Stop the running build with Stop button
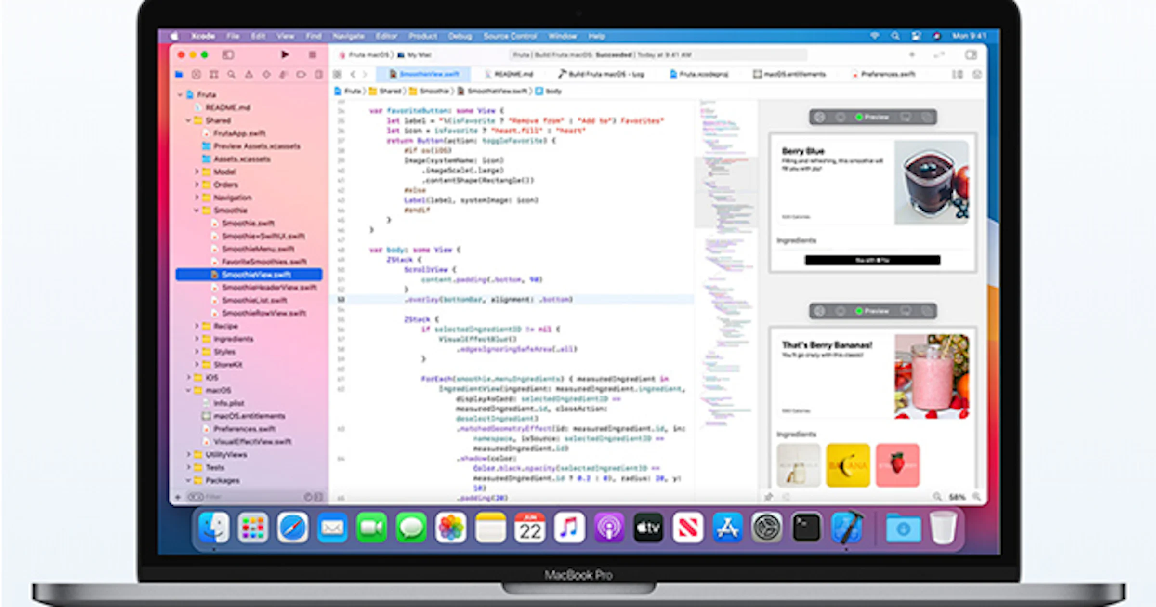The width and height of the screenshot is (1156, 607). tap(312, 55)
